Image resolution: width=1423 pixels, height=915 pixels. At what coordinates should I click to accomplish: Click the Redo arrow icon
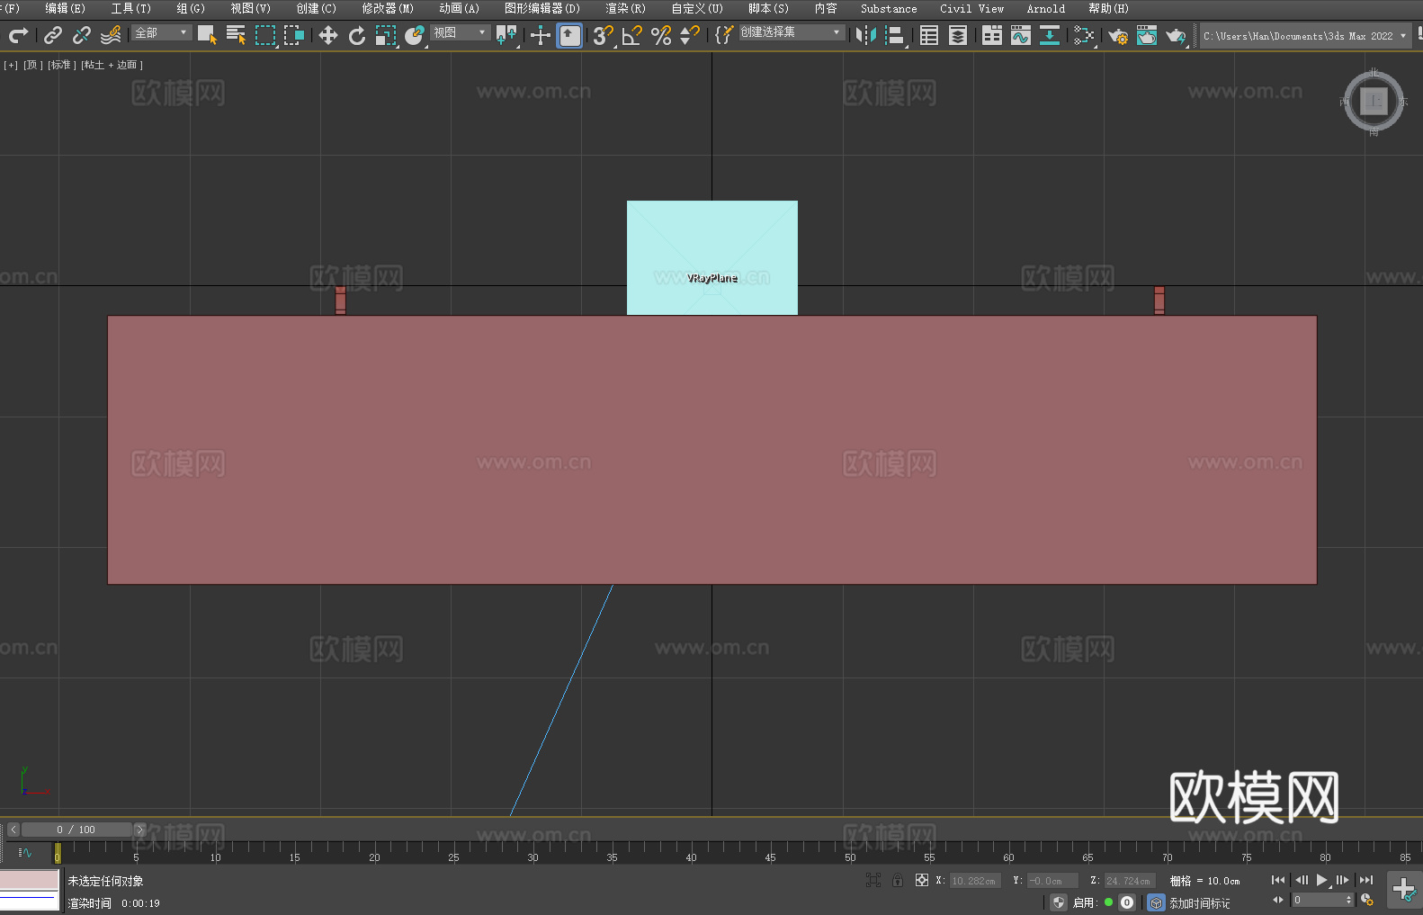pyautogui.click(x=18, y=35)
